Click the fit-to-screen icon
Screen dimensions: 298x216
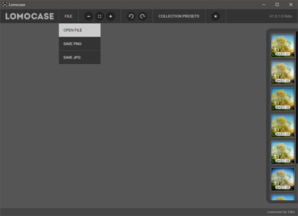[100, 16]
